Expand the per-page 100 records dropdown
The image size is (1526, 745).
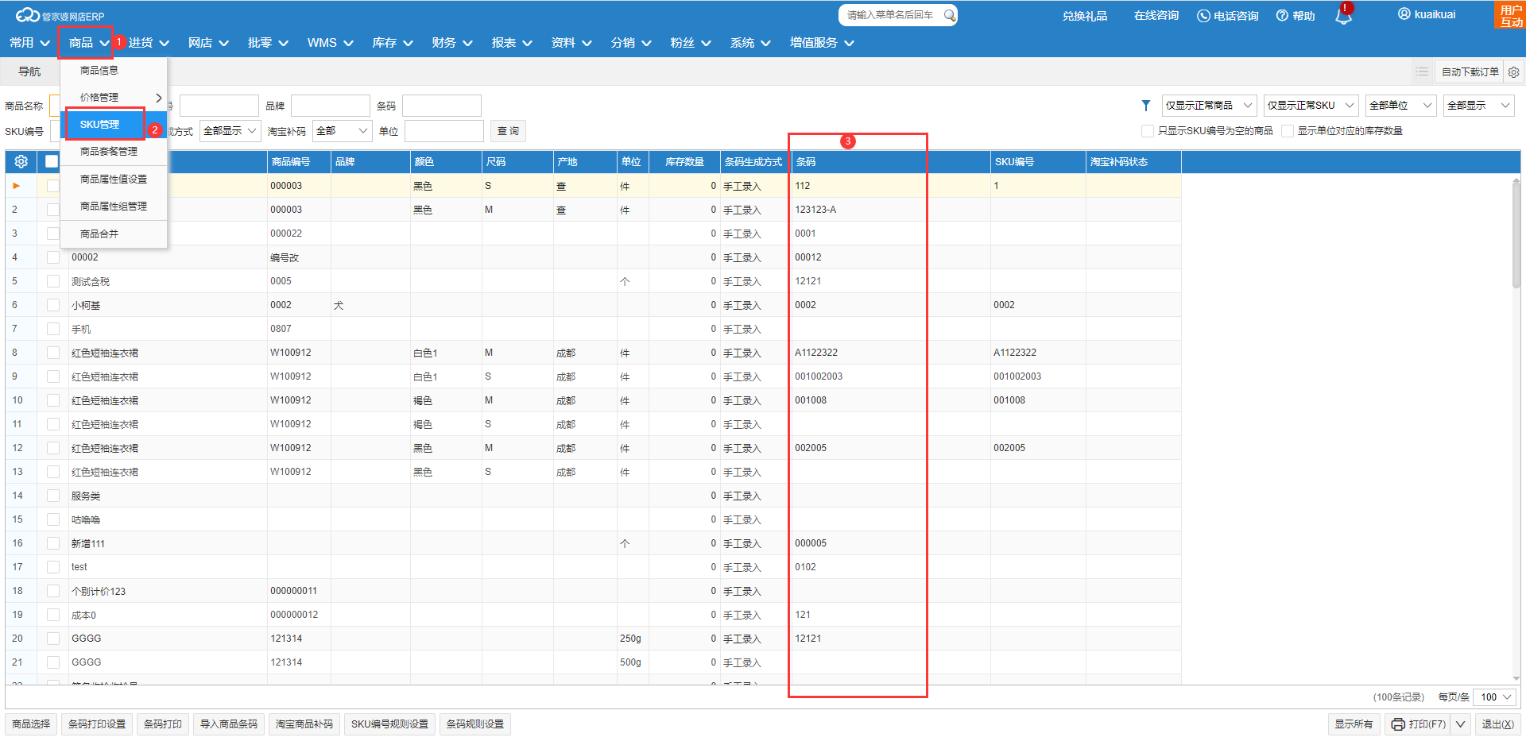[x=1494, y=697]
